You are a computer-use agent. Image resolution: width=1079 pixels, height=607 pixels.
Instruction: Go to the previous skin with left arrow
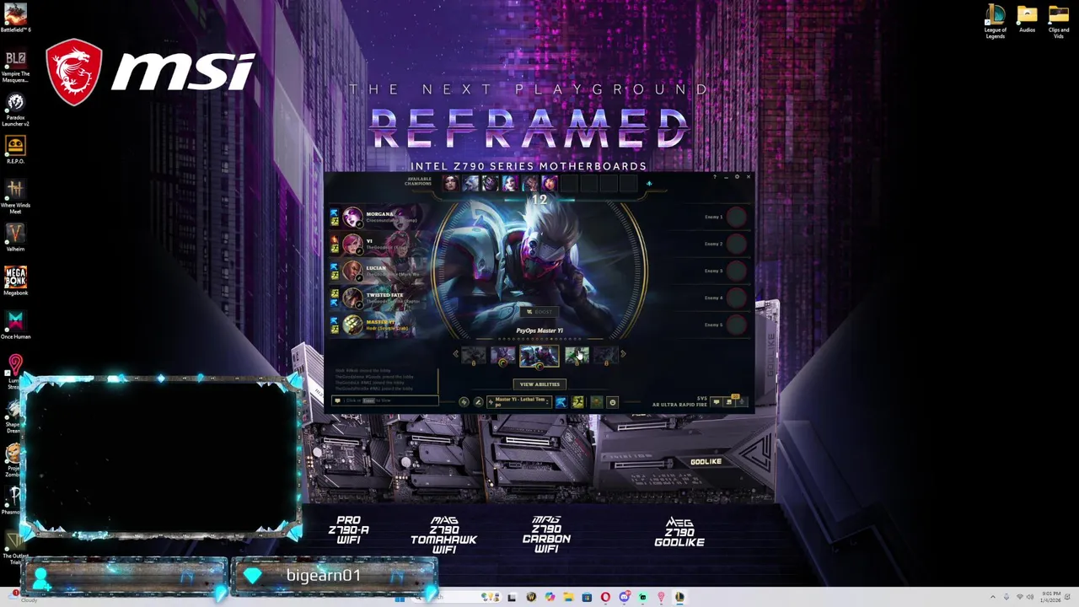coord(455,354)
